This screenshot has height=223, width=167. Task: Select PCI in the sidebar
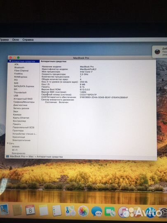pyautogui.click(x=16, y=80)
